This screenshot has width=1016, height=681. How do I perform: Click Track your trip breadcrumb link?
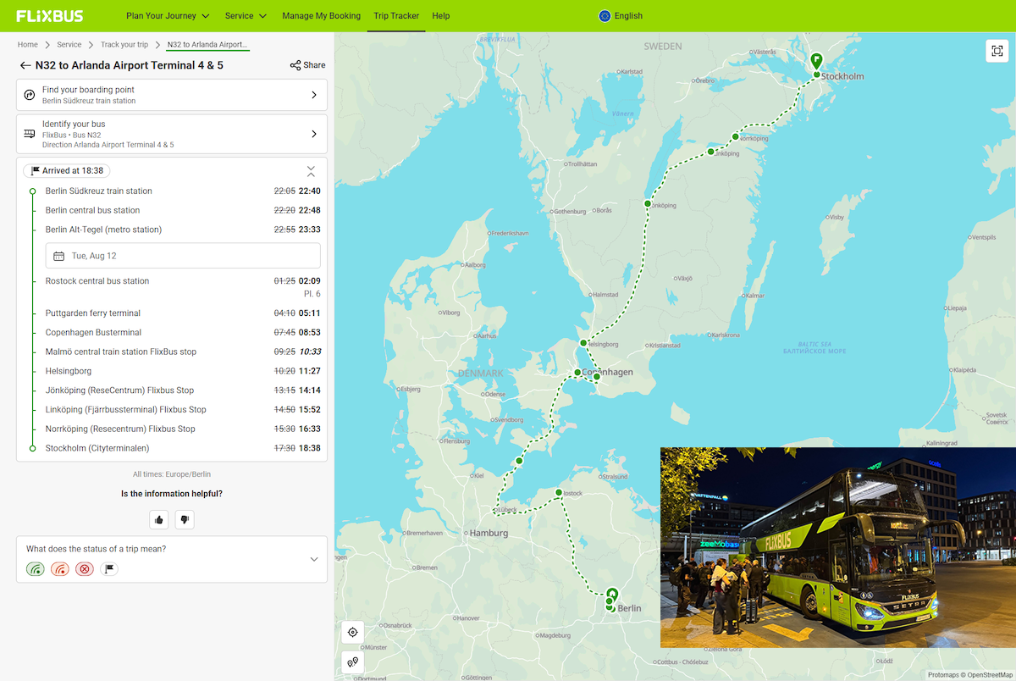[124, 44]
